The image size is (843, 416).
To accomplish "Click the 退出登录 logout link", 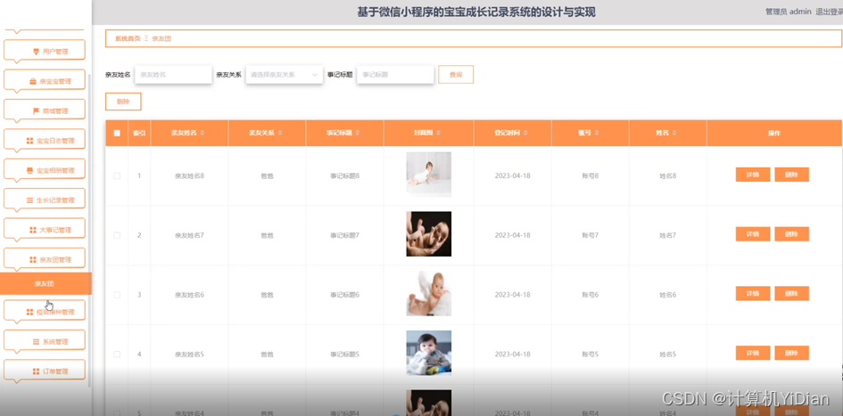I will click(x=829, y=12).
